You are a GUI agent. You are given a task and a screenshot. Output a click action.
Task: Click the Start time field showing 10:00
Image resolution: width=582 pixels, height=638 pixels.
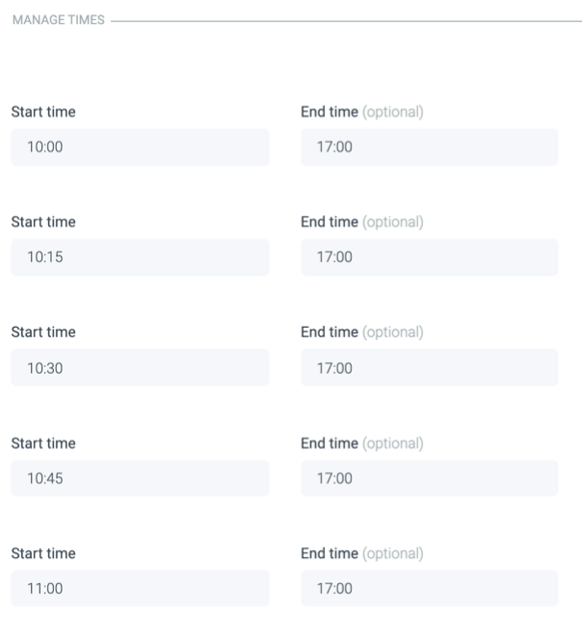(x=140, y=147)
